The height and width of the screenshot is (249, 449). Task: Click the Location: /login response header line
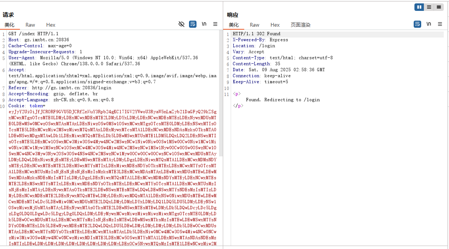tap(254, 46)
